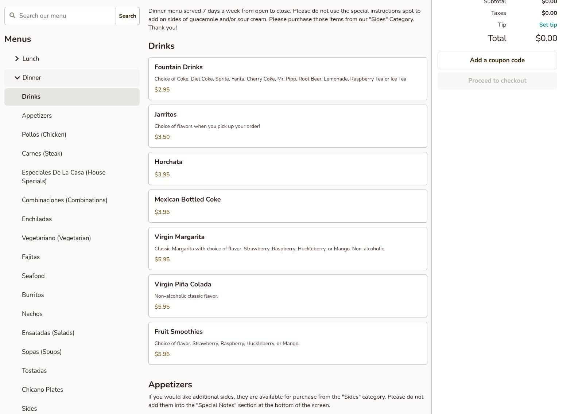Open the Fajitas menu section

(x=31, y=257)
